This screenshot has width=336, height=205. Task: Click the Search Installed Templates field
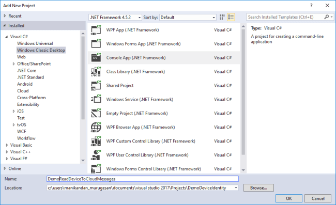(x=286, y=17)
